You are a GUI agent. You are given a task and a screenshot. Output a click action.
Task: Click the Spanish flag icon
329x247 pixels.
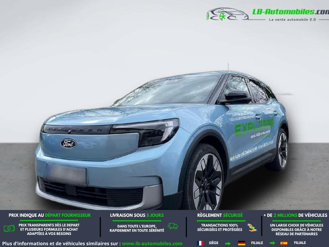[x=284, y=243]
